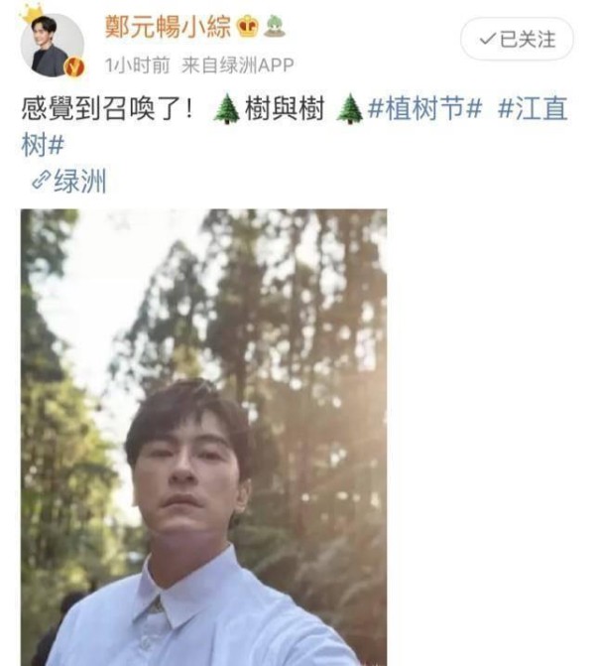Enlarge the forest selfie photo
The width and height of the screenshot is (595, 666).
click(x=203, y=438)
